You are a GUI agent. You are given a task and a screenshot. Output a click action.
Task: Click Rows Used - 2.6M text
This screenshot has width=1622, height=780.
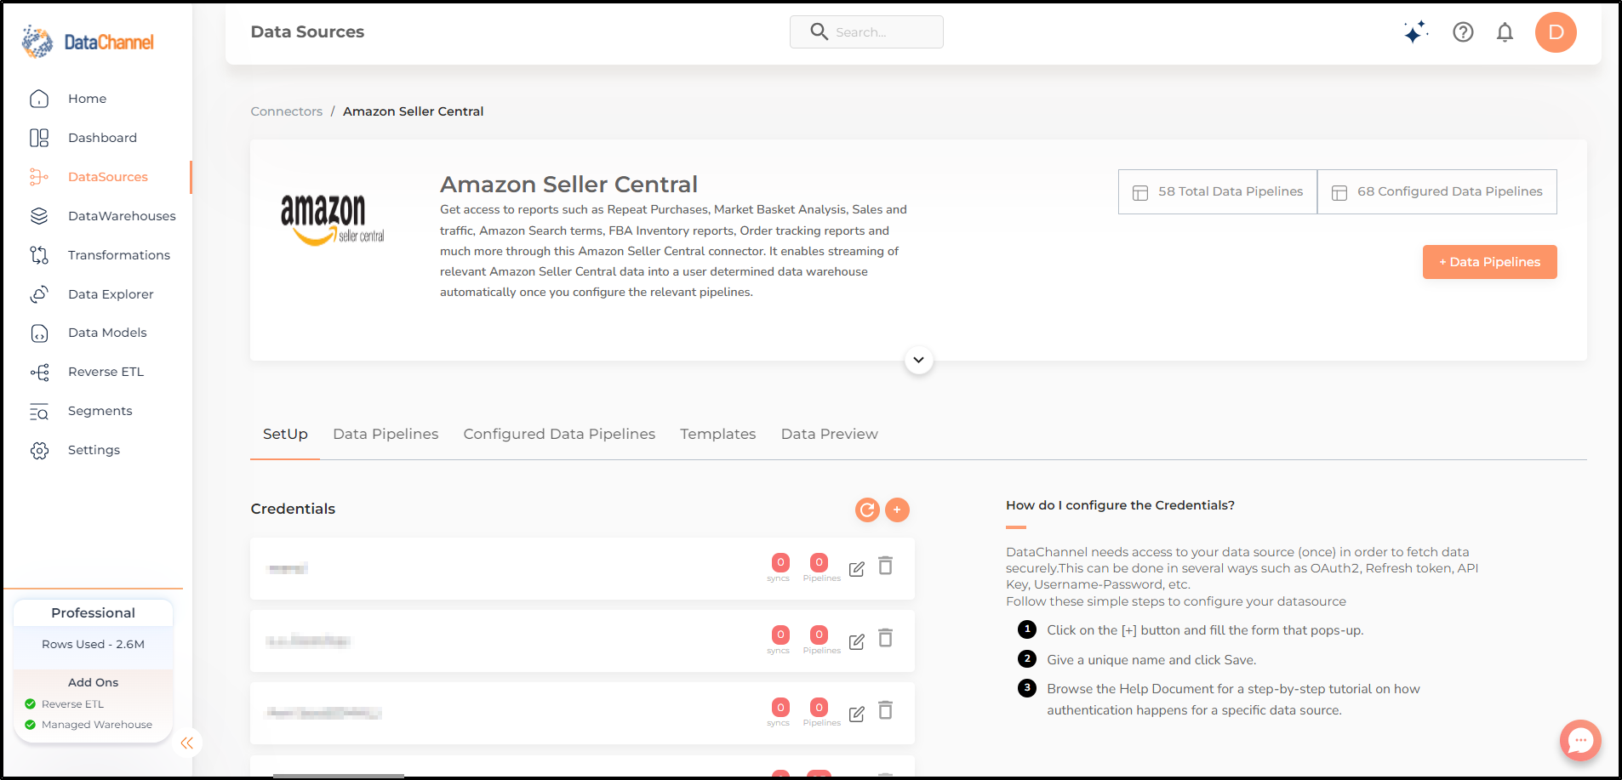tap(93, 644)
